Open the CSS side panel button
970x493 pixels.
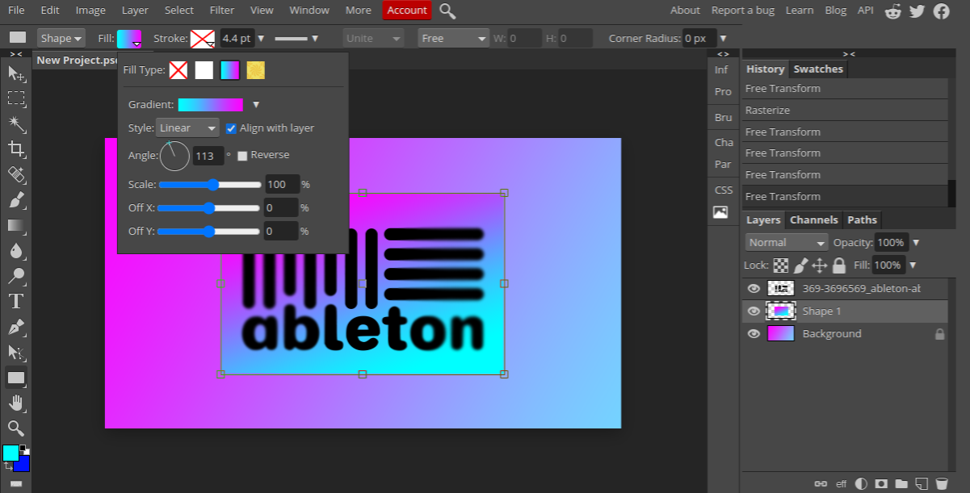point(724,190)
